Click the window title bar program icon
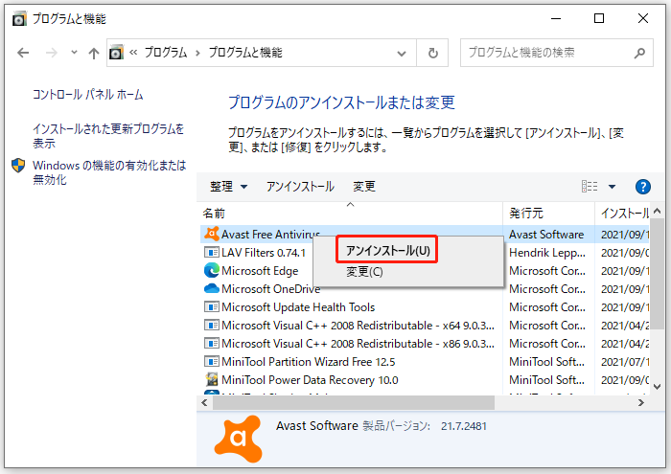The image size is (671, 474). [x=19, y=19]
